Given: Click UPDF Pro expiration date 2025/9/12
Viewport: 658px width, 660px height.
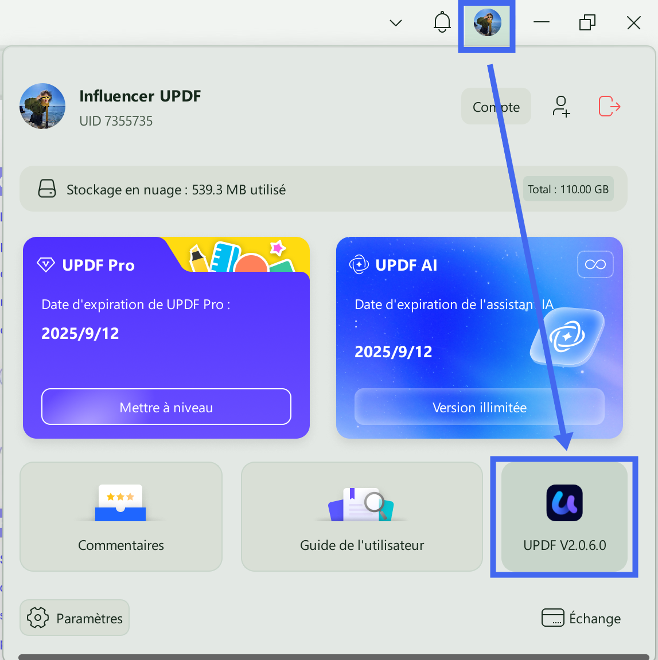Looking at the screenshot, I should tap(80, 333).
